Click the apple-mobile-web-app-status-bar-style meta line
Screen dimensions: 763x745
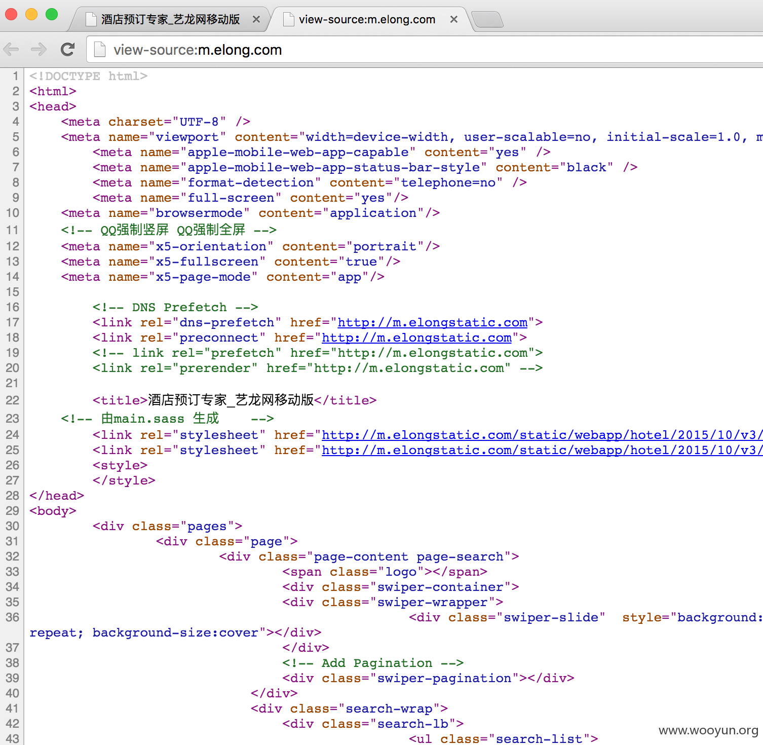coord(365,167)
